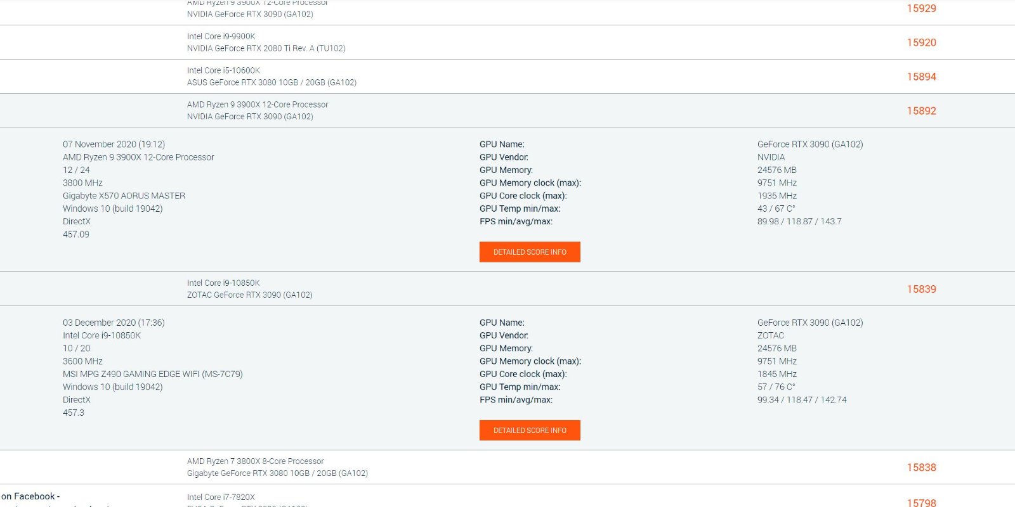Image resolution: width=1015 pixels, height=507 pixels.
Task: Collapse the AMD Ryzen 9 3900X 15892 row
Action: pyautogui.click(x=507, y=111)
